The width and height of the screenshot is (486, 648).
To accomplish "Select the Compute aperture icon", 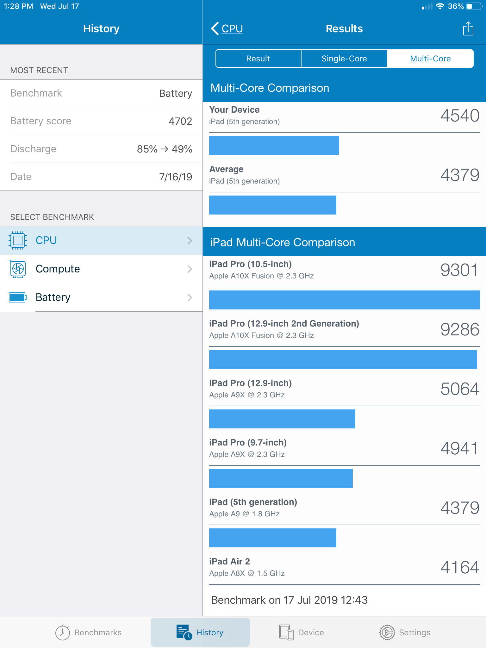I will click(18, 269).
